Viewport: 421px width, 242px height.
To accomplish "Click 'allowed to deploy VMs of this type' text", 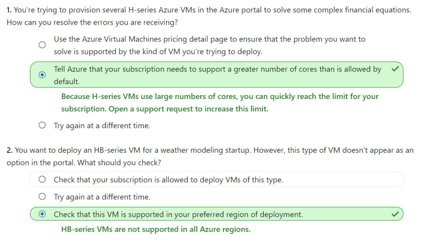I will (x=168, y=180).
